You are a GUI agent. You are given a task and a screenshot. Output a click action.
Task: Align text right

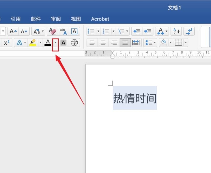point(114,43)
